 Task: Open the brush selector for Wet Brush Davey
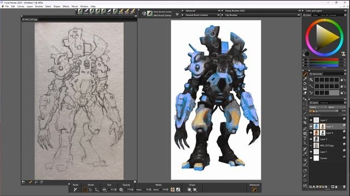[149, 14]
